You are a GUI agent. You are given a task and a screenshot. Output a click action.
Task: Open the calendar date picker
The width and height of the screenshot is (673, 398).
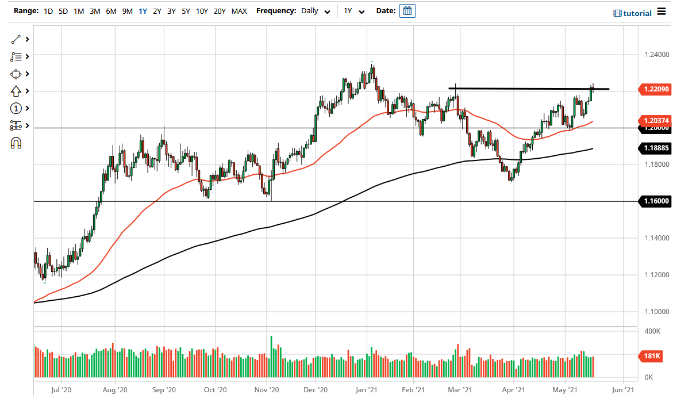tap(407, 11)
